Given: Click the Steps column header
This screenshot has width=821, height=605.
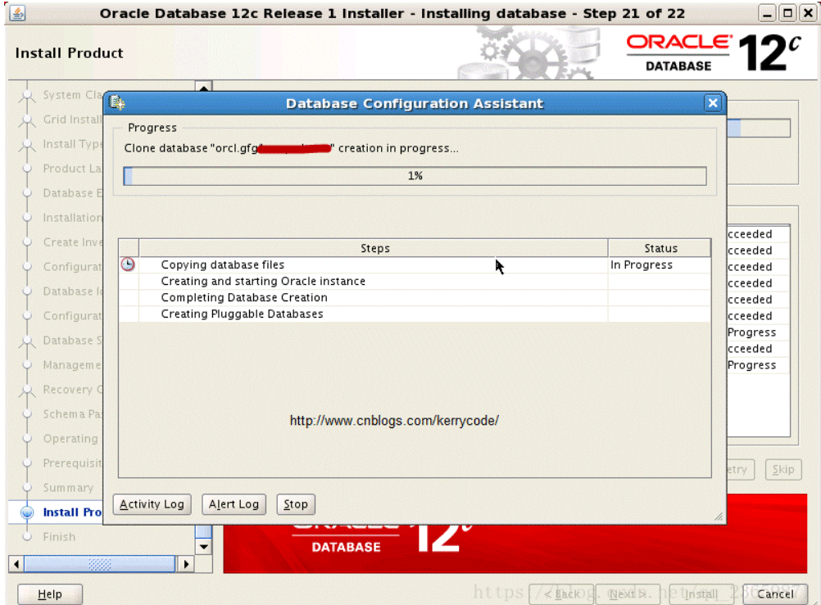Looking at the screenshot, I should pos(374,248).
